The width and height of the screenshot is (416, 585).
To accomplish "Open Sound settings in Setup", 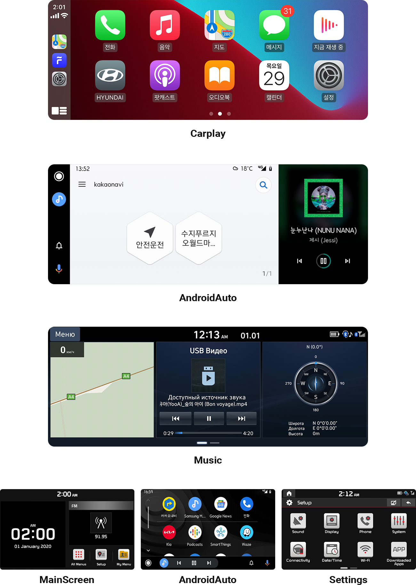I will coord(298,521).
